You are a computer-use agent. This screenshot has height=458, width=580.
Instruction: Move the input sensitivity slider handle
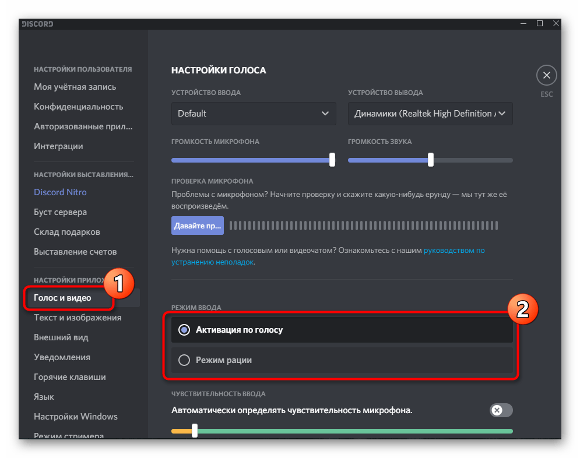pos(195,431)
